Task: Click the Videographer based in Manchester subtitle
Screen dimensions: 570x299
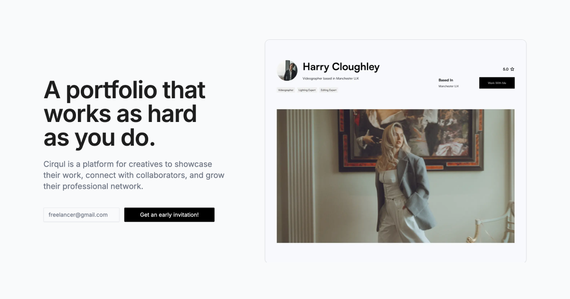Action: coord(331,78)
